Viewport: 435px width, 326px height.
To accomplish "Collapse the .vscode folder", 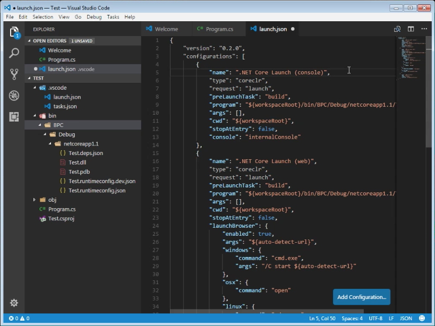I will (35, 88).
